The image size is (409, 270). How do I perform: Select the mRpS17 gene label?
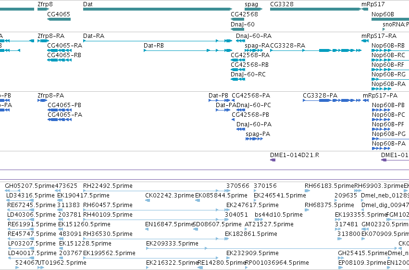pos(373,4)
